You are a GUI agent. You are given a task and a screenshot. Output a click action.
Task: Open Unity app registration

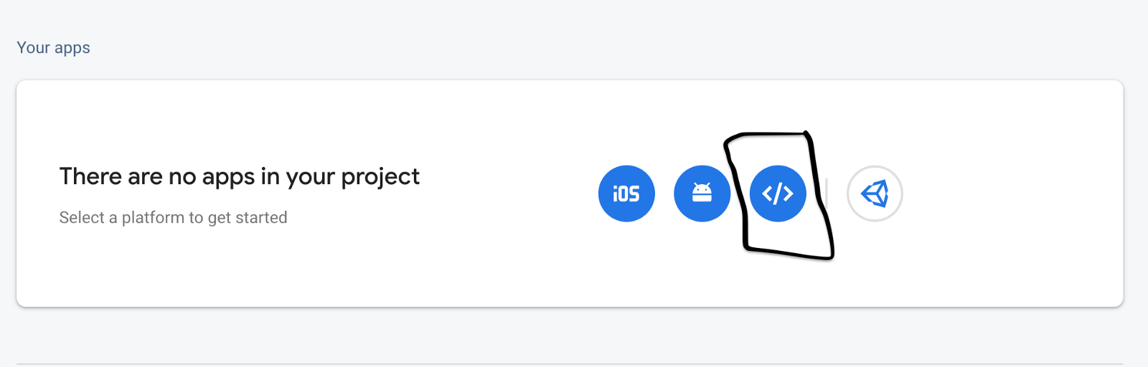875,194
